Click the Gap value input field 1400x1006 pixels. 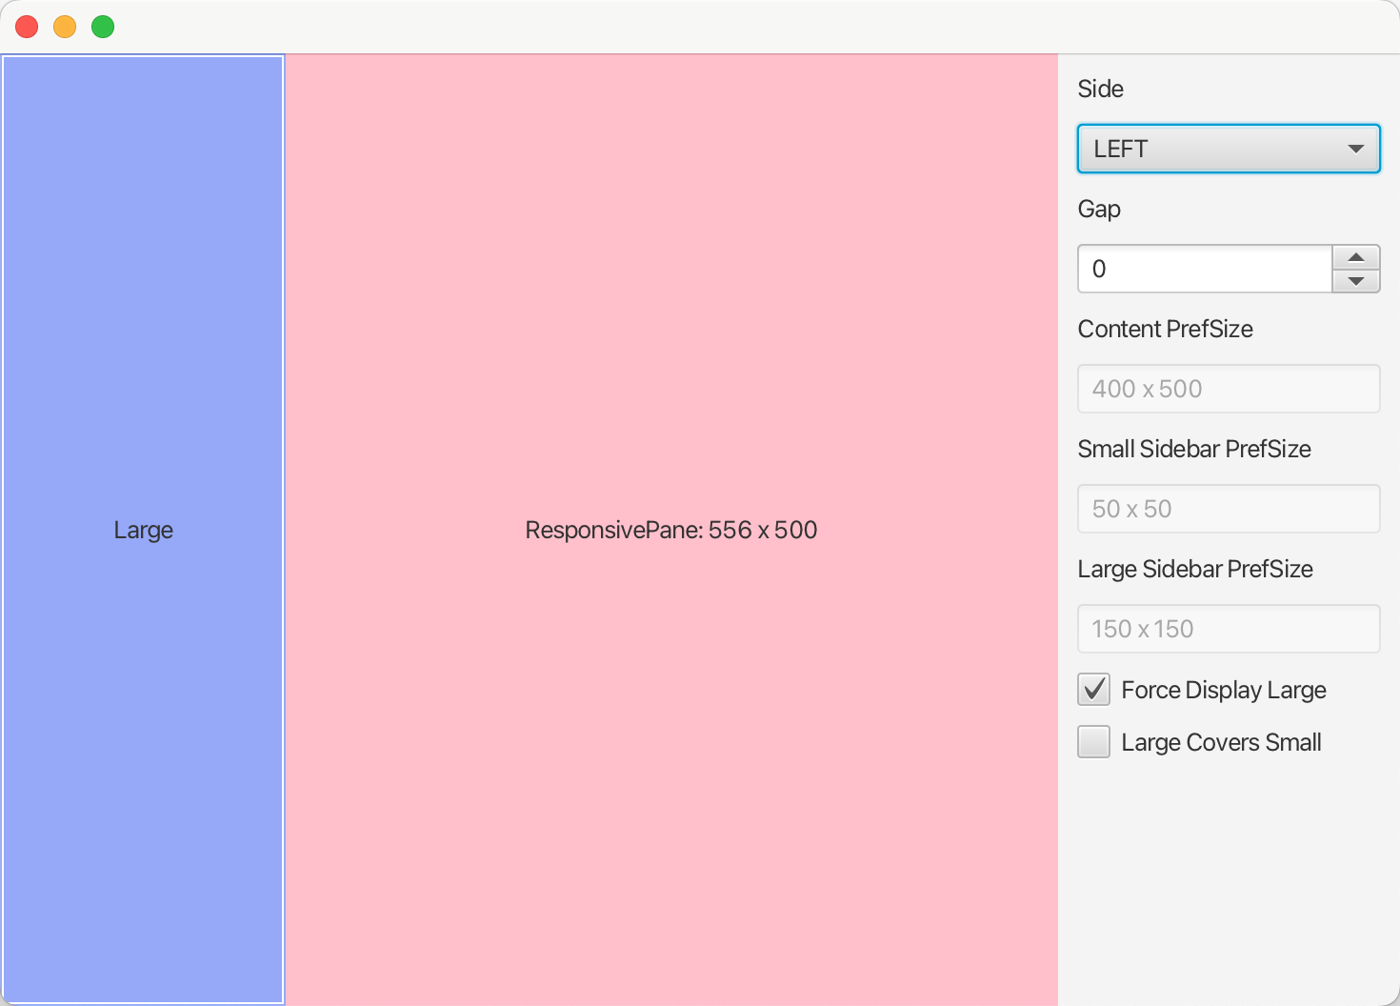pos(1205,269)
